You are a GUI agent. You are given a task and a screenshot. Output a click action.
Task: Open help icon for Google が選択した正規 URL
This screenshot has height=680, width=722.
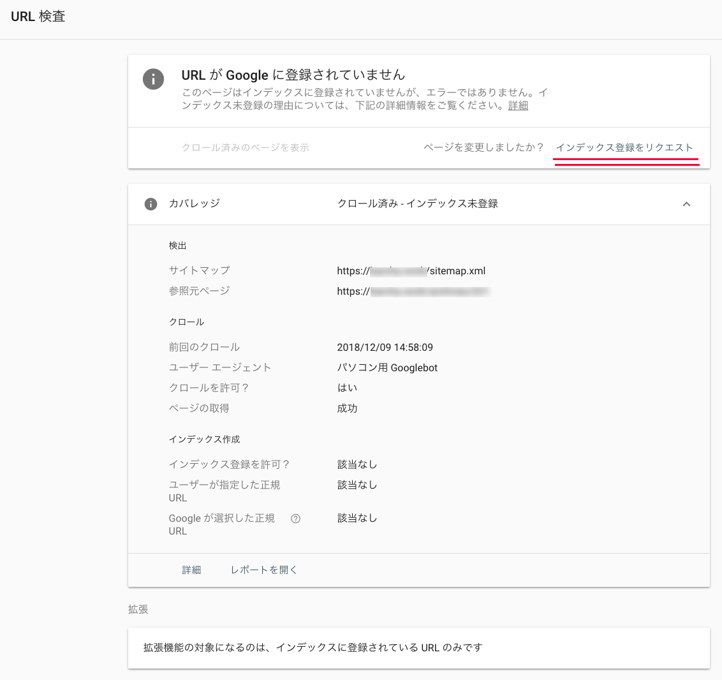pos(295,519)
